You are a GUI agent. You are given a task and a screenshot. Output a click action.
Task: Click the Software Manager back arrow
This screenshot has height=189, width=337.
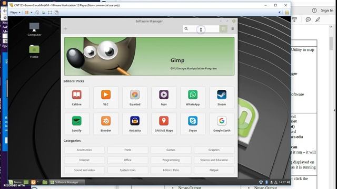(66, 29)
